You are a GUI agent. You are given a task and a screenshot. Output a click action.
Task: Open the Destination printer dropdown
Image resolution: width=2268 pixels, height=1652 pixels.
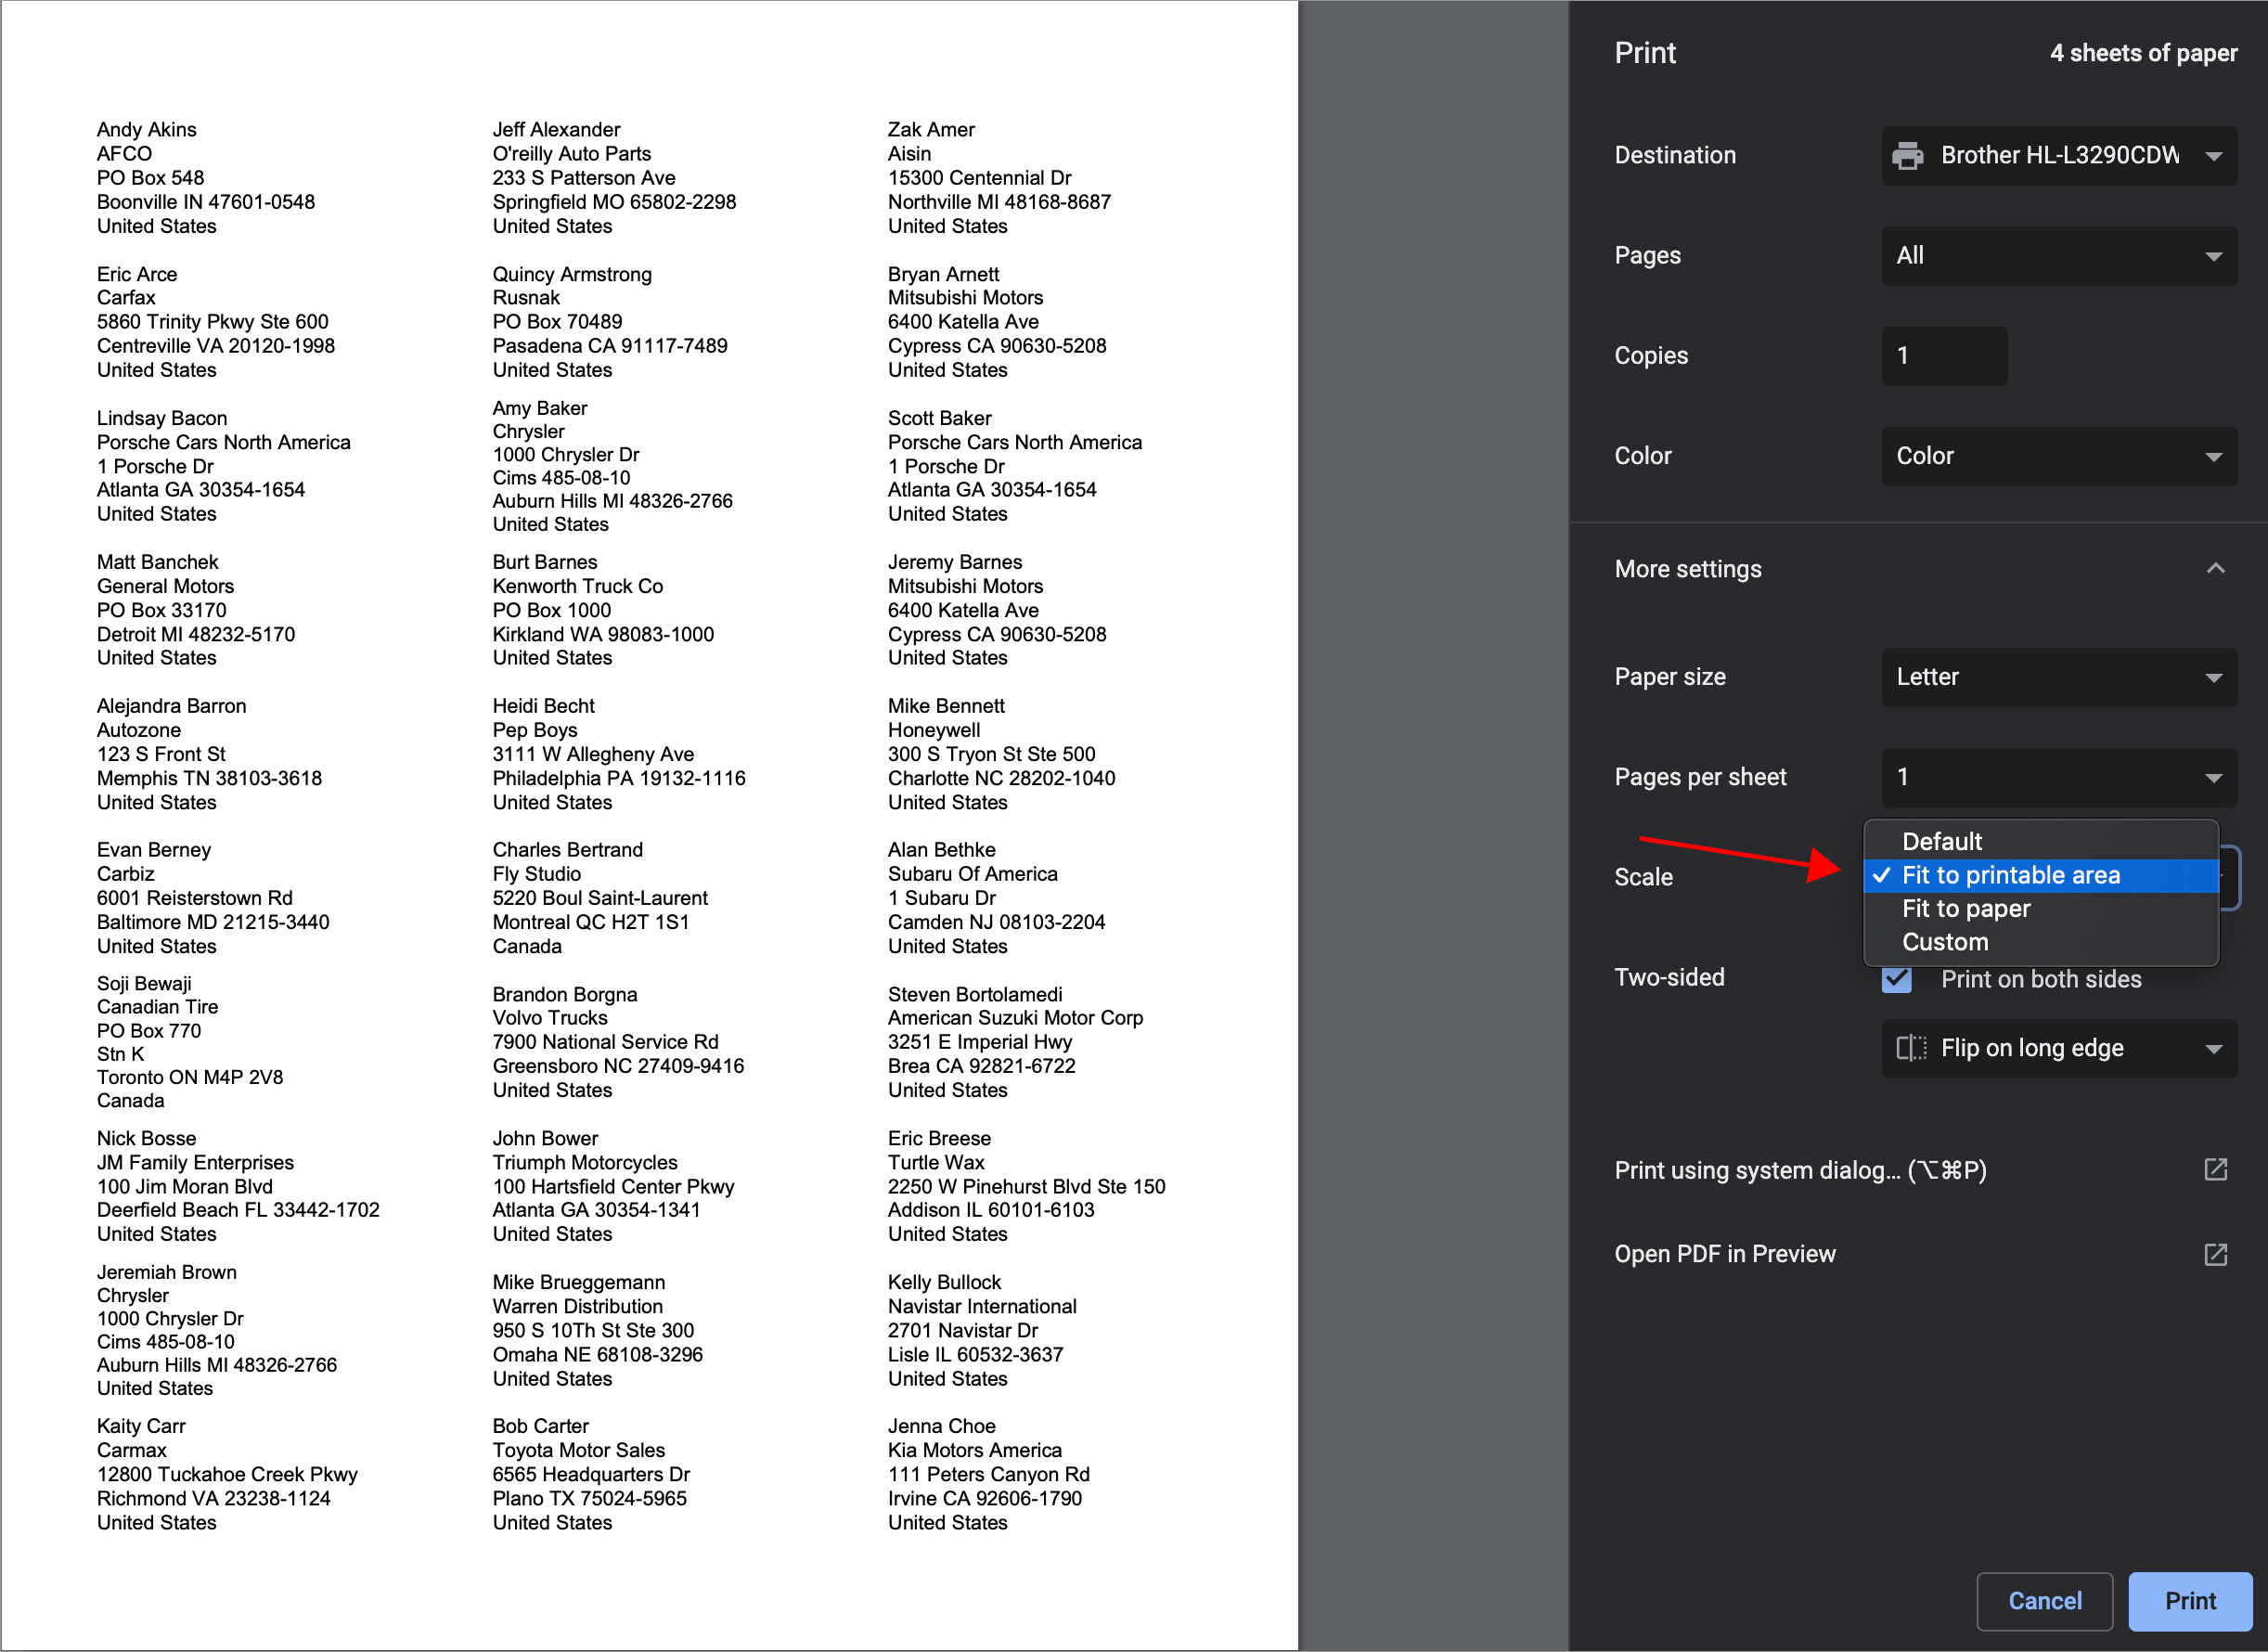[2059, 156]
